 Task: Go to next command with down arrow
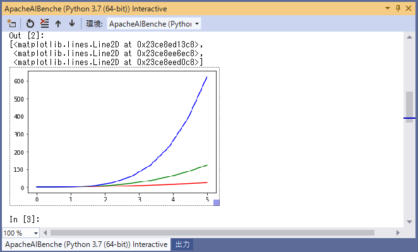coord(72,23)
